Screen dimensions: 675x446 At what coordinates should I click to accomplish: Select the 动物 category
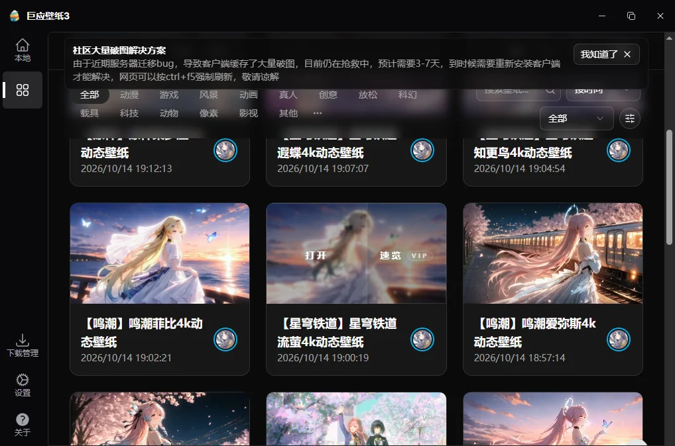pos(168,113)
